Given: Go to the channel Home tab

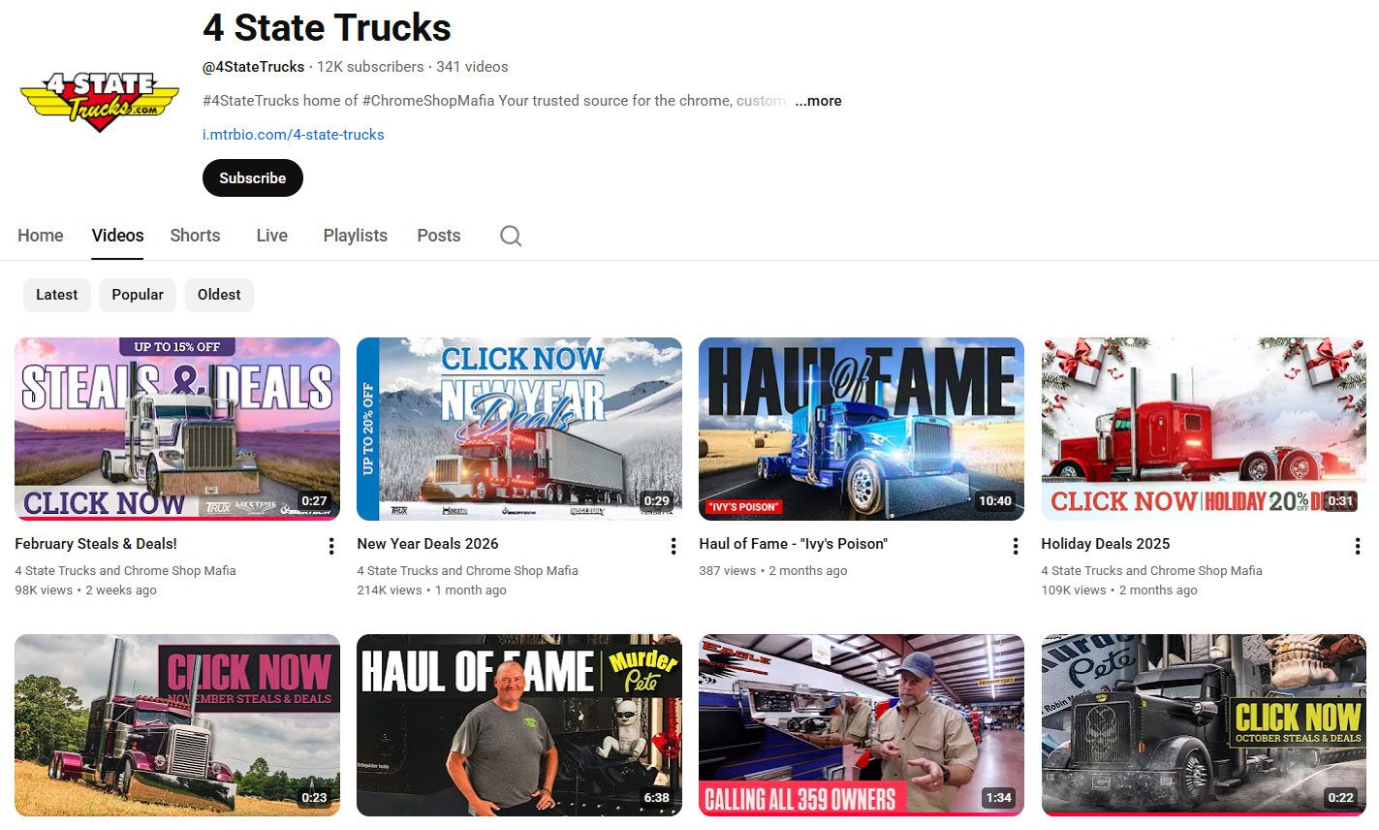Looking at the screenshot, I should click(41, 236).
